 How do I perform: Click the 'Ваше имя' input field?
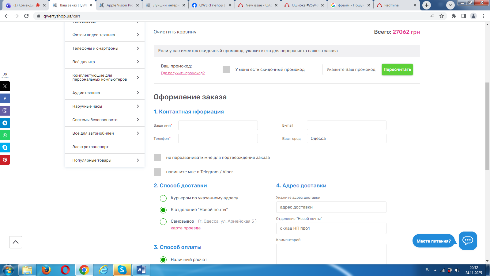[218, 125]
